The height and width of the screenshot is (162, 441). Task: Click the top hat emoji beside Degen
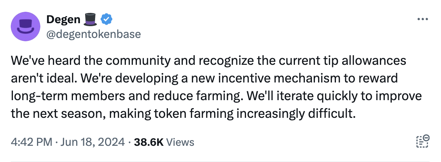[90, 20]
